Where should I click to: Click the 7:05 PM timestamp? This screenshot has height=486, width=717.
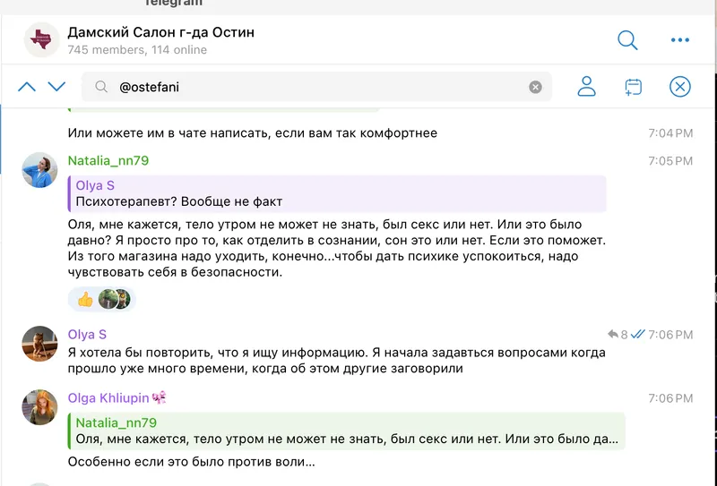point(670,161)
